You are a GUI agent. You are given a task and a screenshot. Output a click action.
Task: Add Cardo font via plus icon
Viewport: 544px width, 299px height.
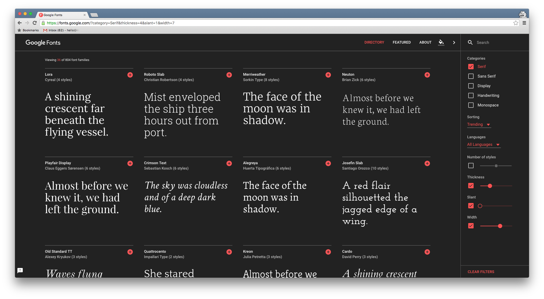coord(427,252)
